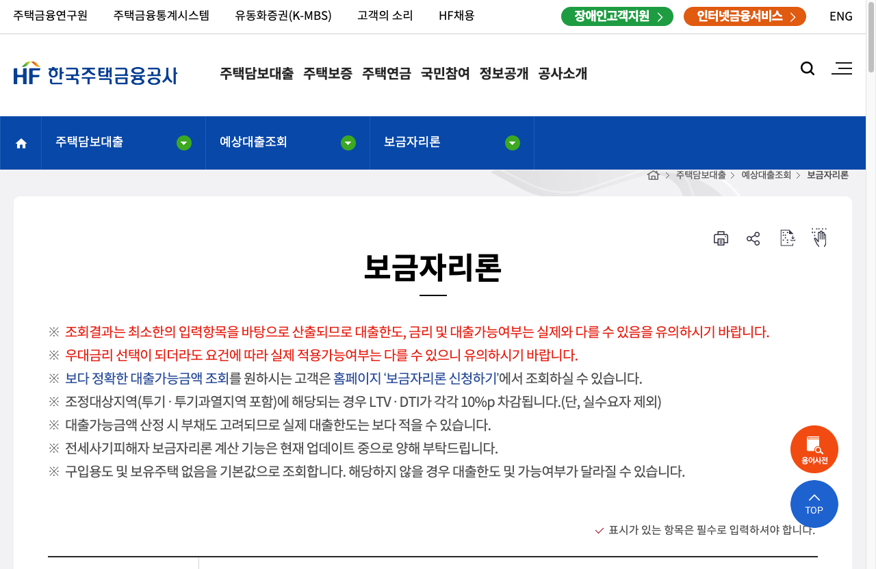Share this page via share icon
876x569 pixels.
click(x=753, y=238)
